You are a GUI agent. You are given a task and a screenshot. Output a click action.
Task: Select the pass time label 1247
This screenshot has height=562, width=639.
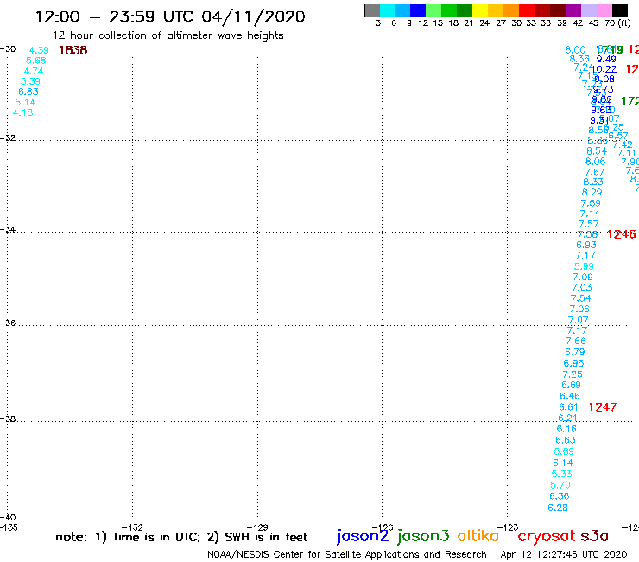tap(603, 407)
